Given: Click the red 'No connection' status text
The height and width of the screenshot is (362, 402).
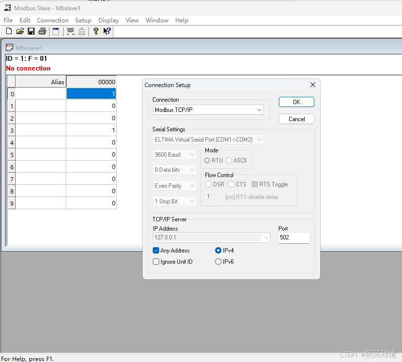Looking at the screenshot, I should click(28, 69).
